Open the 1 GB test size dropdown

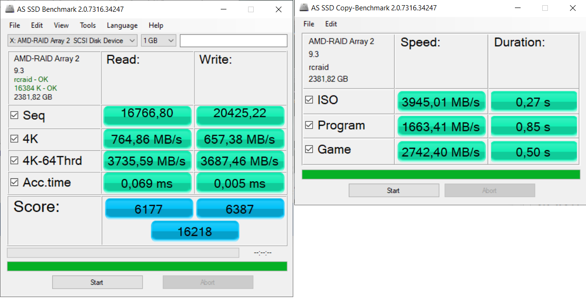tap(159, 40)
